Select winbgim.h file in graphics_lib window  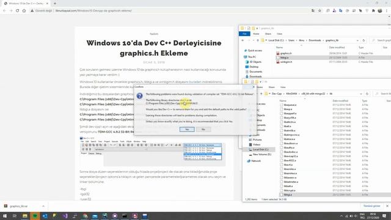(286, 62)
